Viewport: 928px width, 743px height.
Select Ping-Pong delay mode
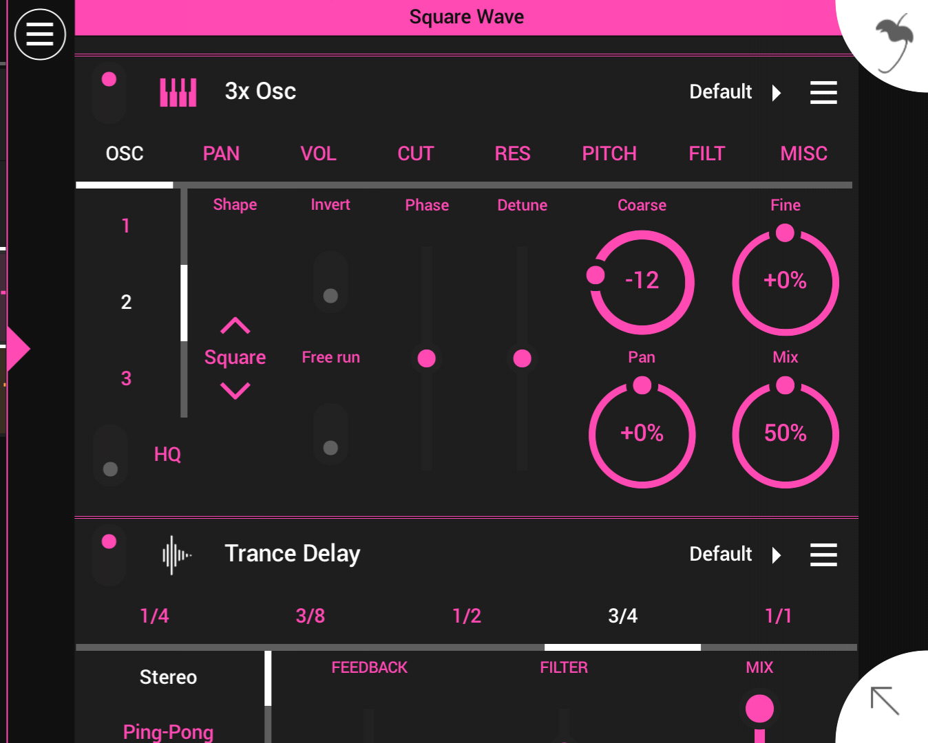[x=168, y=732]
